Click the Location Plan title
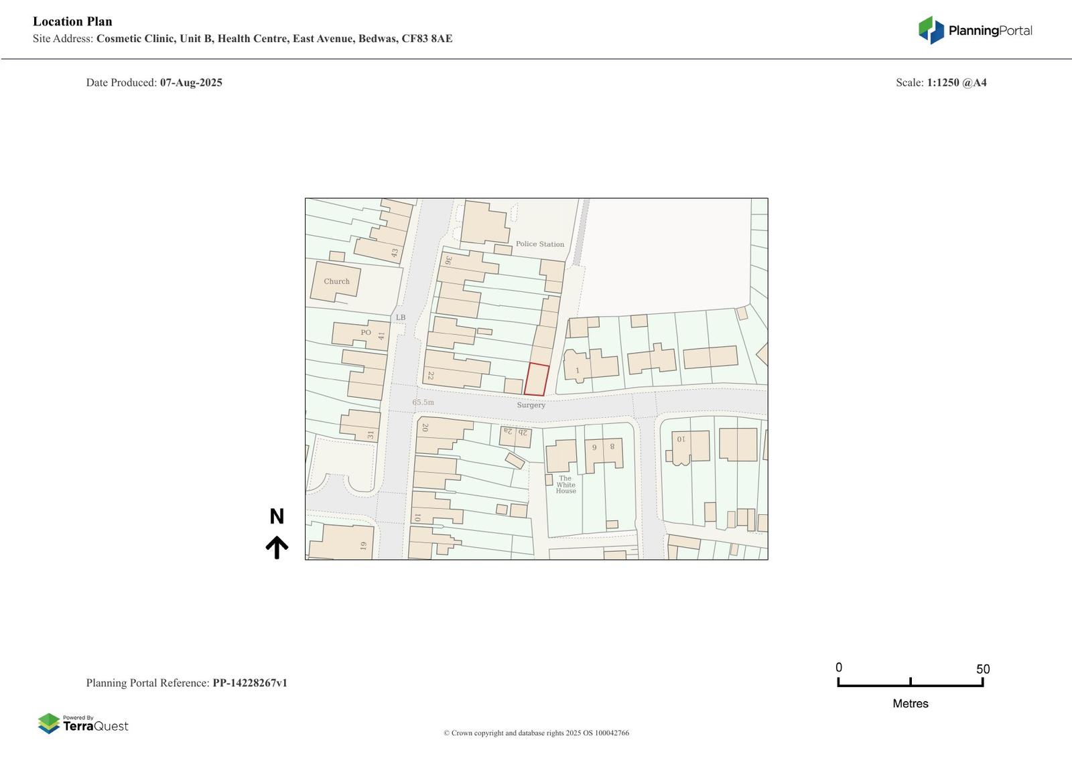Viewport: 1072px width, 758px height. click(x=72, y=21)
